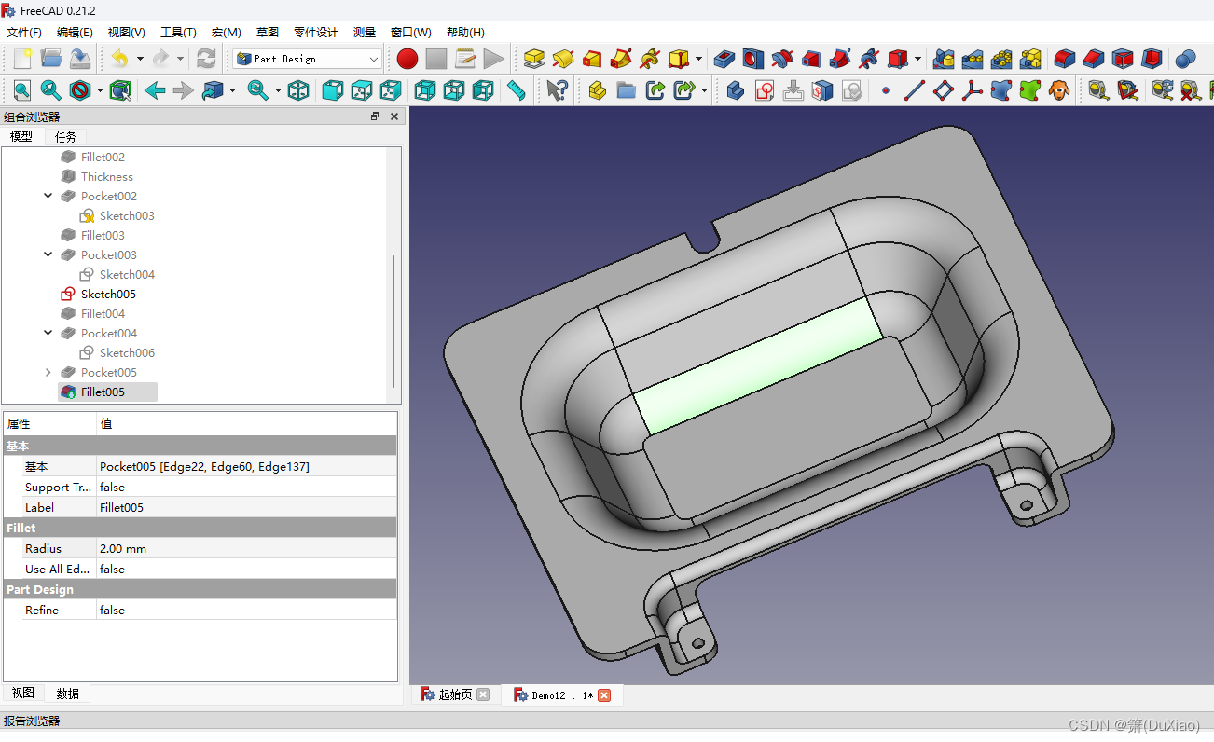This screenshot has width=1214, height=742.
Task: Select the Fillet tool in the toolbar
Action: click(x=1065, y=59)
